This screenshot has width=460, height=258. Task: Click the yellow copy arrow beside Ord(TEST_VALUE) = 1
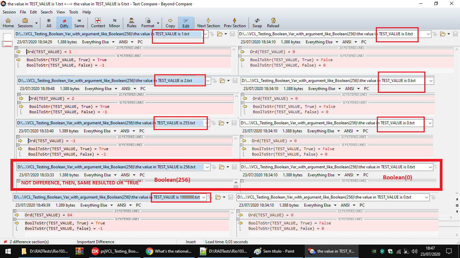[x=18, y=52]
